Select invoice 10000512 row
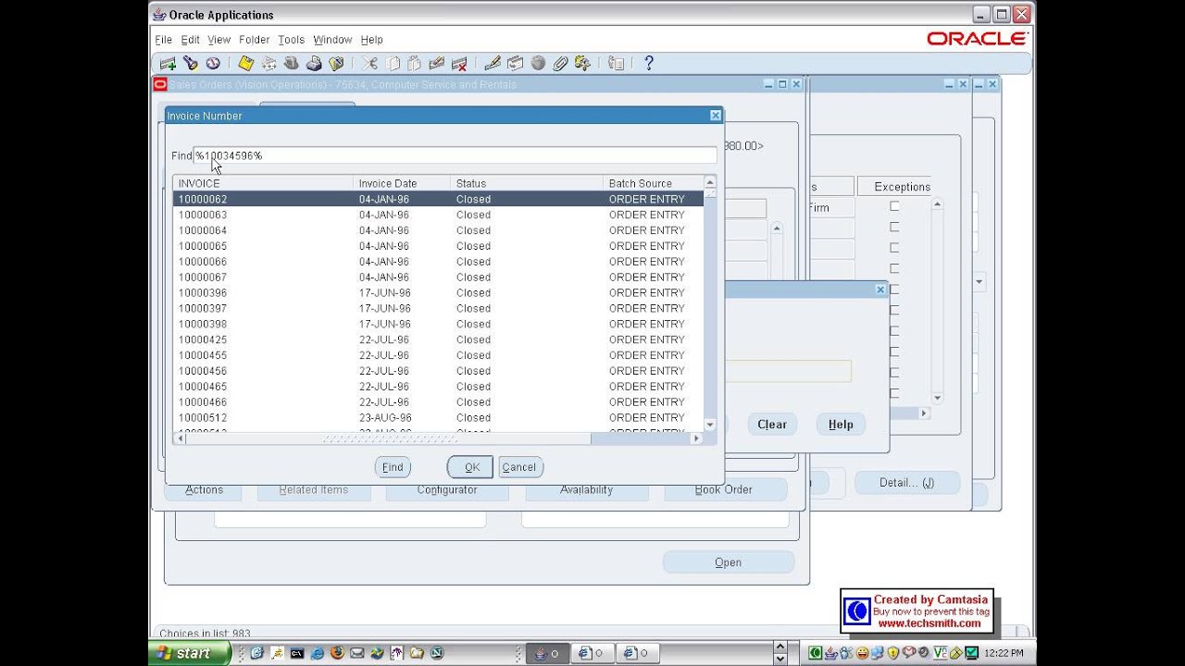1185x666 pixels. pos(438,417)
